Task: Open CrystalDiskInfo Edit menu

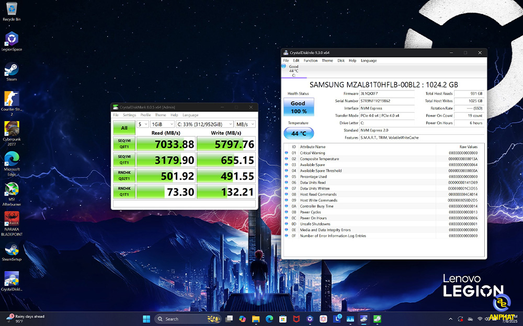Action: tap(296, 61)
